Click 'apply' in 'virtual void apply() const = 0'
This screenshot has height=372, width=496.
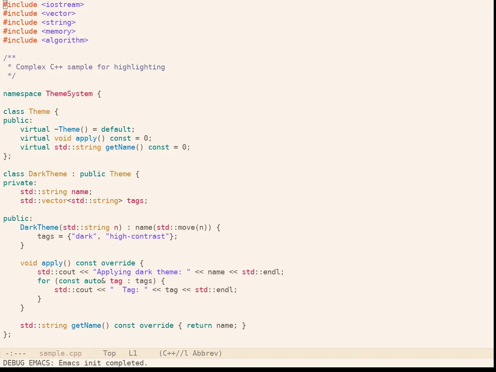[86, 138]
